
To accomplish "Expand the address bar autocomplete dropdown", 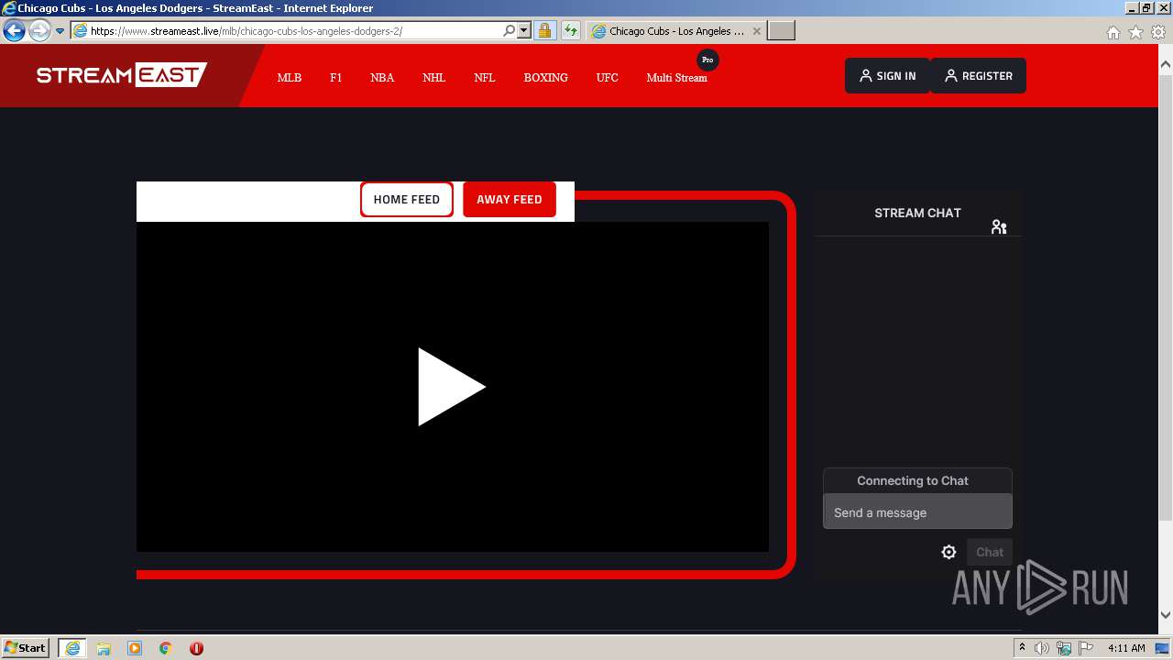I will click(524, 31).
